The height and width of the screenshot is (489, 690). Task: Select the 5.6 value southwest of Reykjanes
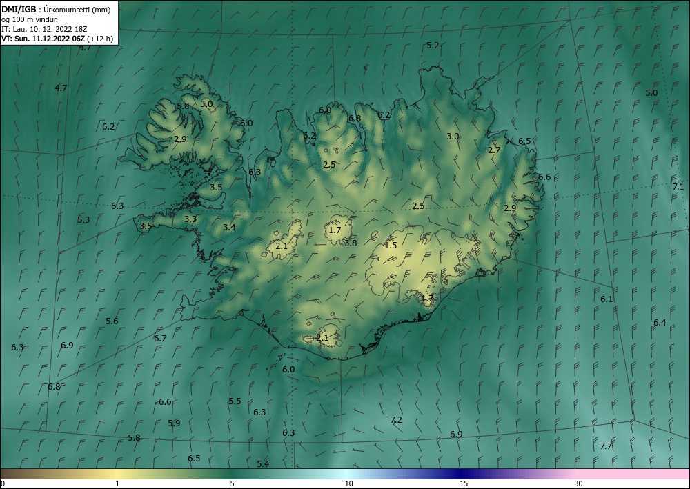tap(112, 321)
